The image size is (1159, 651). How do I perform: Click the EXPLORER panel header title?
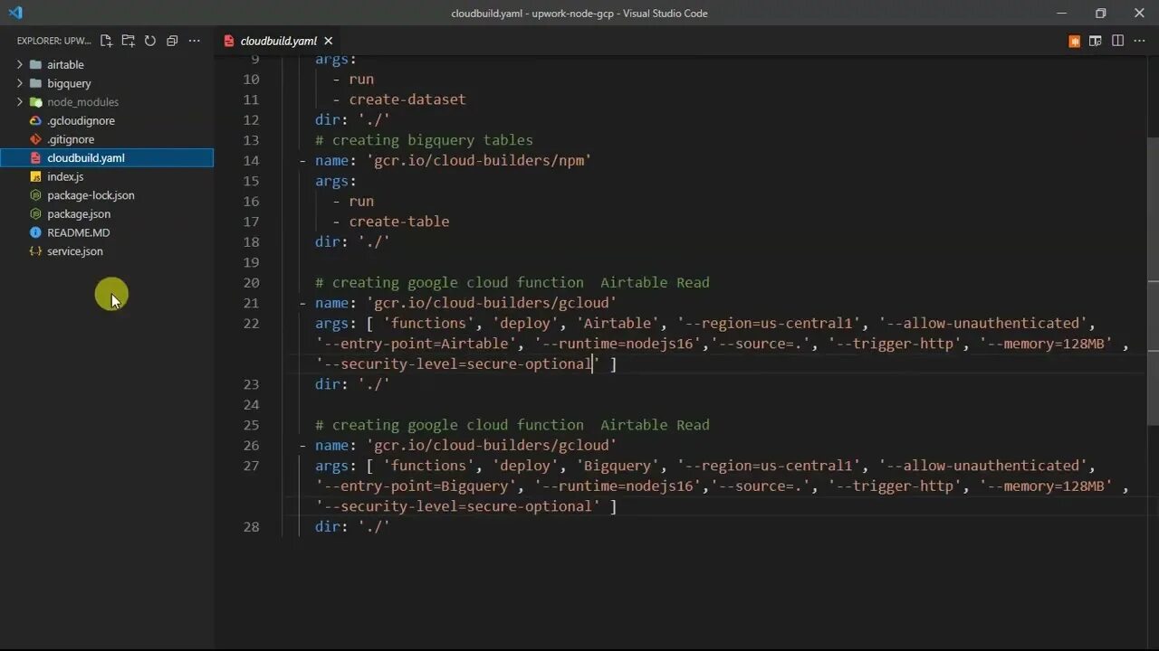click(54, 41)
